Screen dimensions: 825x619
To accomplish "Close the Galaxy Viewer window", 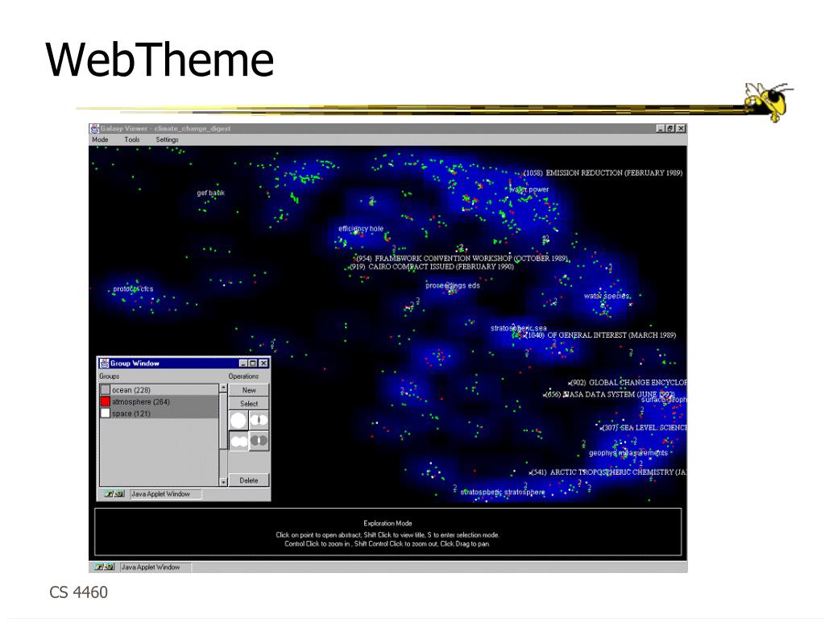I will coord(681,128).
